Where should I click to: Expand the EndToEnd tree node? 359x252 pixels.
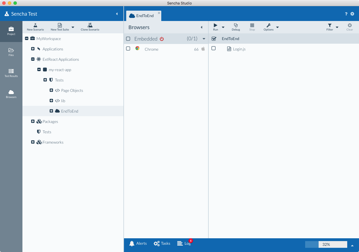(x=51, y=111)
